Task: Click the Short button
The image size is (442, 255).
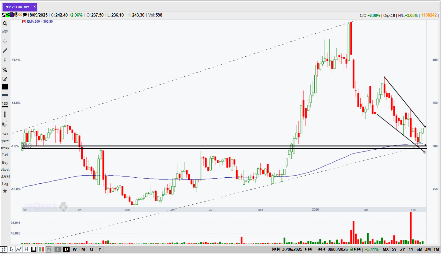Action: (5, 170)
